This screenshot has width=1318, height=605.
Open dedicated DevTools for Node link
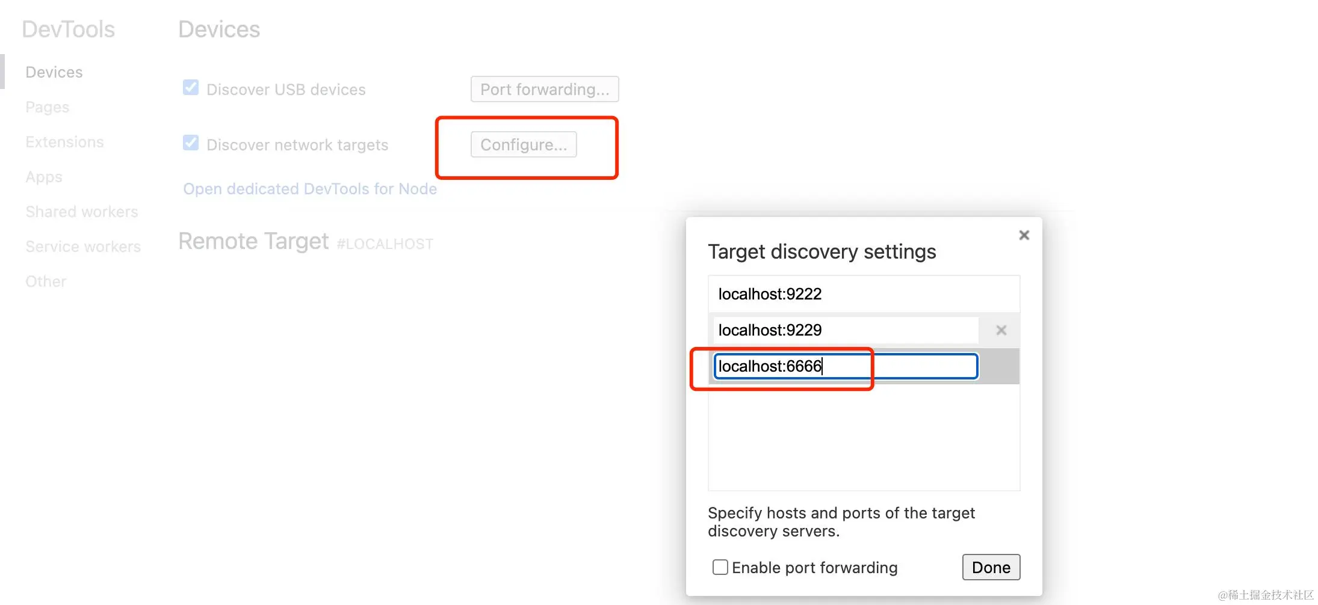(310, 189)
